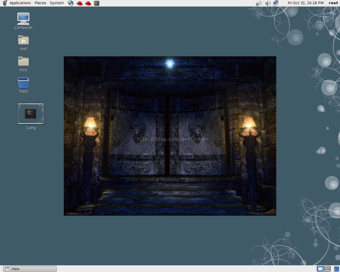Select the Trash desktop icon
340x272 pixels.
(x=23, y=85)
